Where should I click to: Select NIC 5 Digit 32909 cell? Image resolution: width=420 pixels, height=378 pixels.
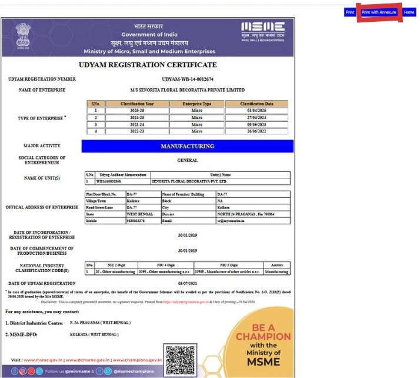click(x=229, y=272)
